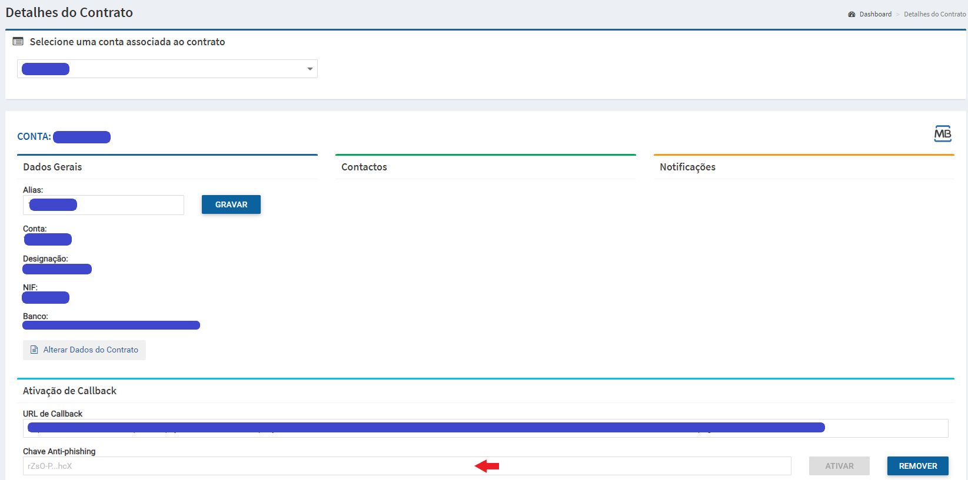Click document icon in Alterar Dados button

(x=34, y=350)
